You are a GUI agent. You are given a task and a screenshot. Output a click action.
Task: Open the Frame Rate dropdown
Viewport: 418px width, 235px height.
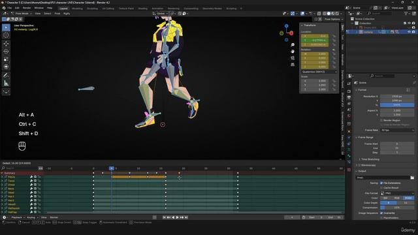pyautogui.click(x=397, y=131)
